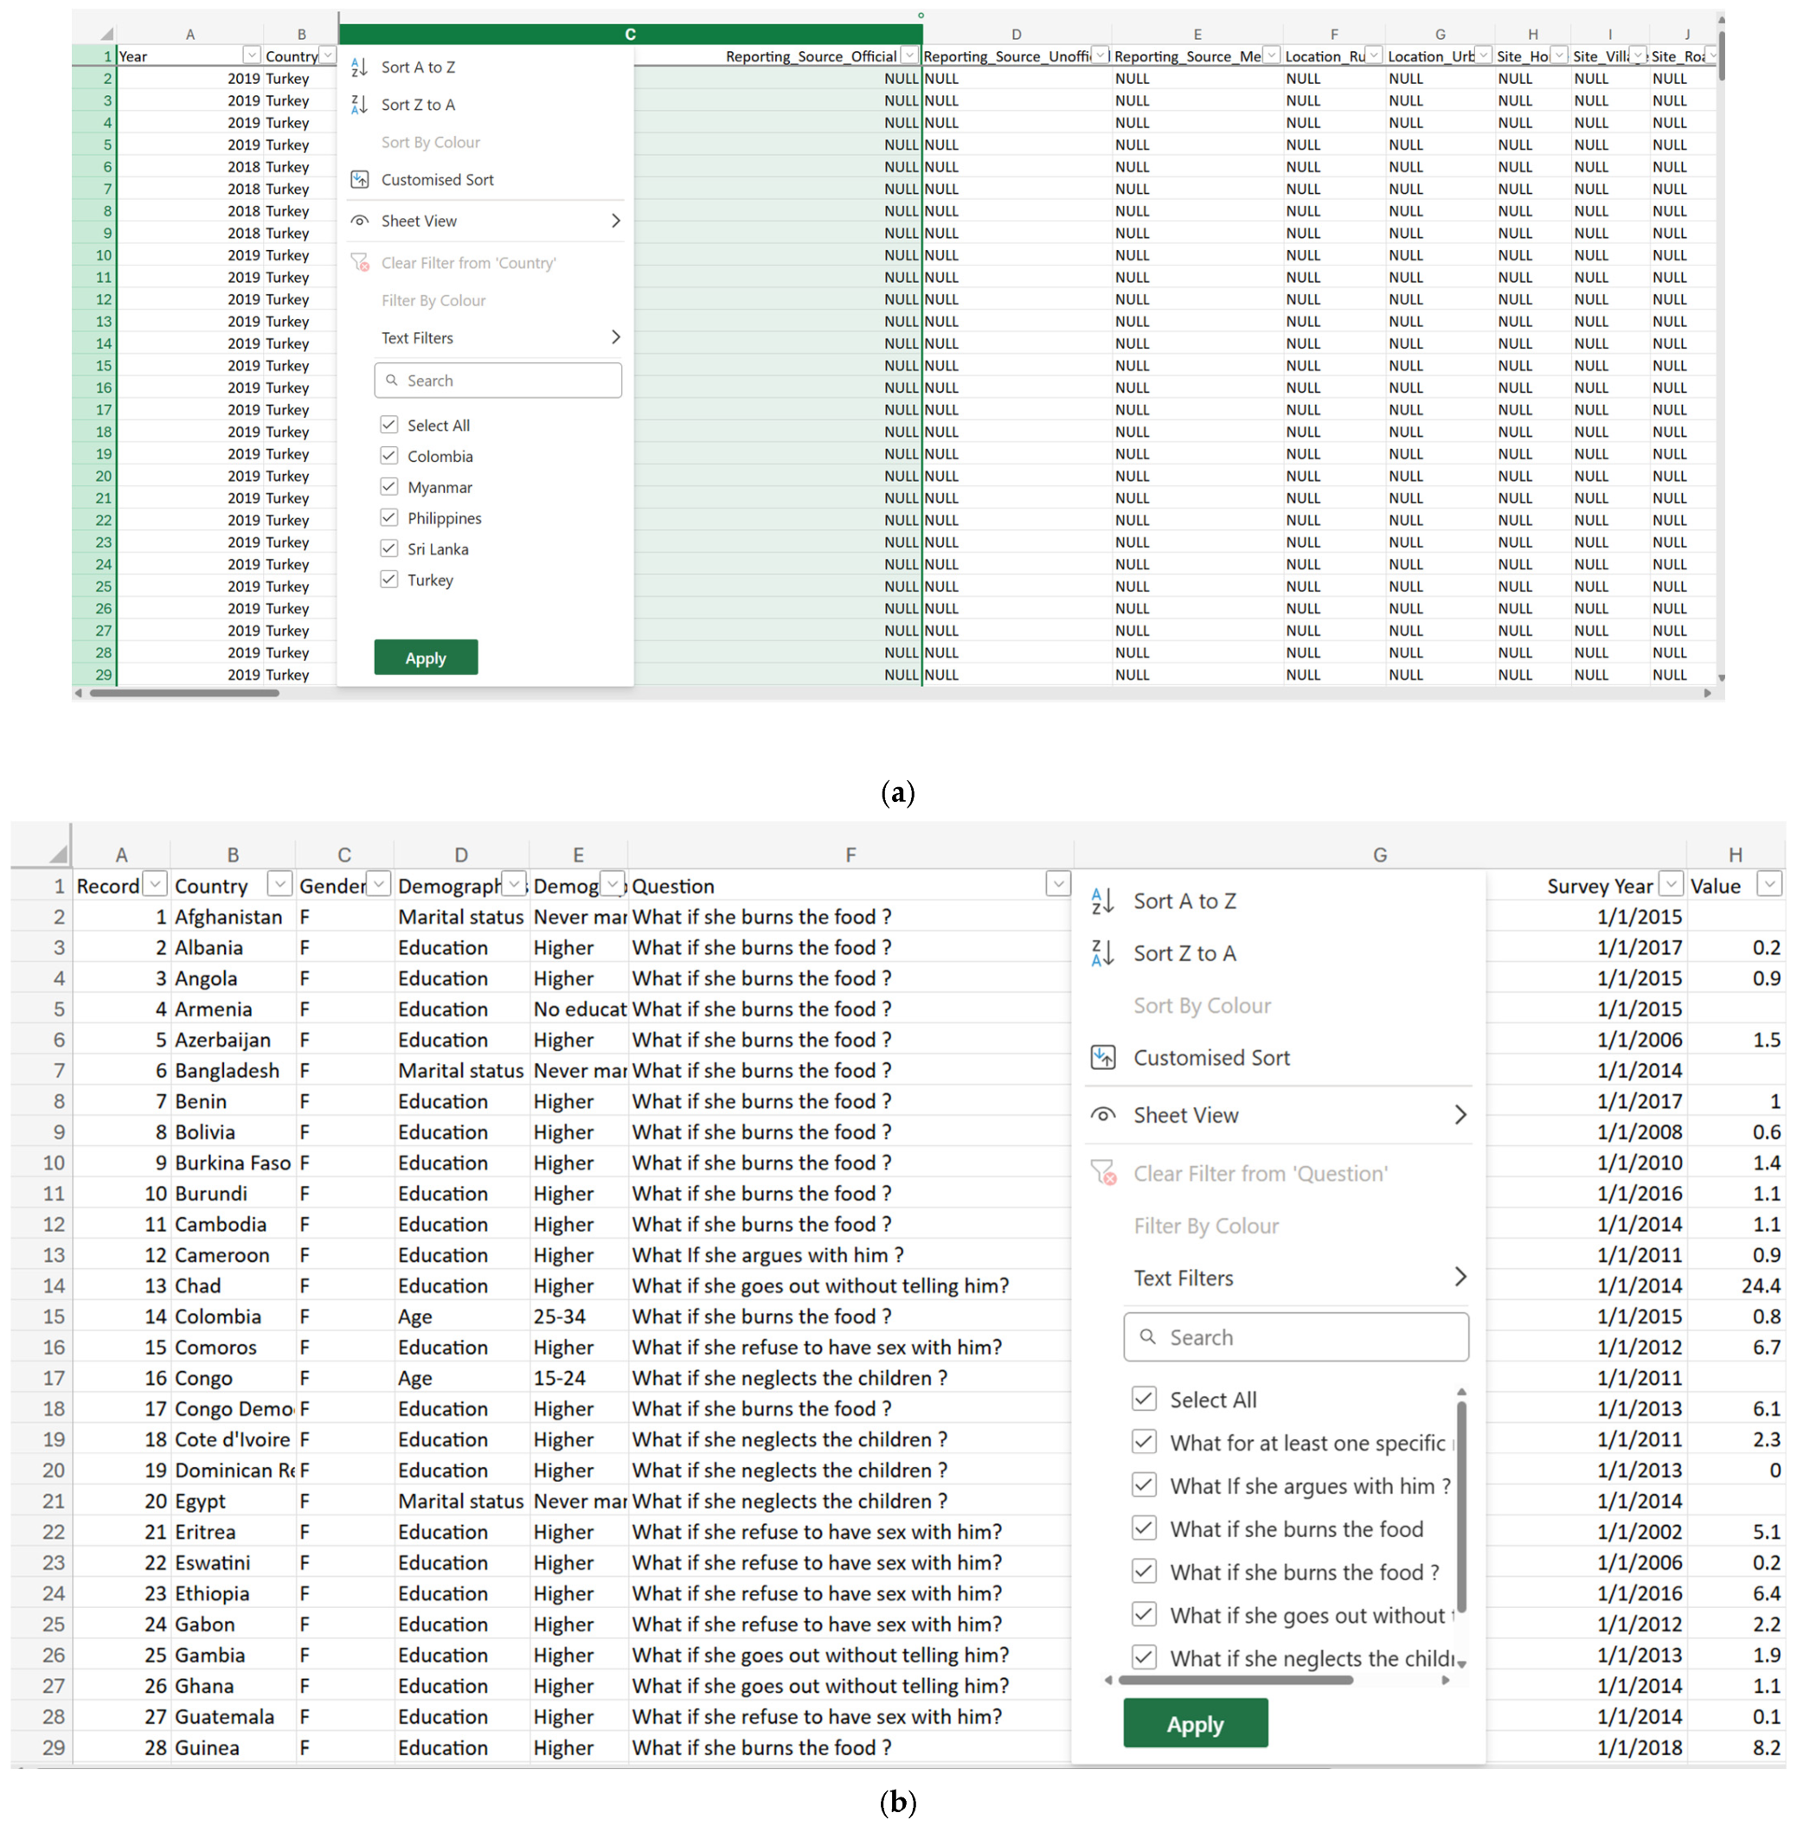Click Sort A to Z icon in Question menu

1102,901
